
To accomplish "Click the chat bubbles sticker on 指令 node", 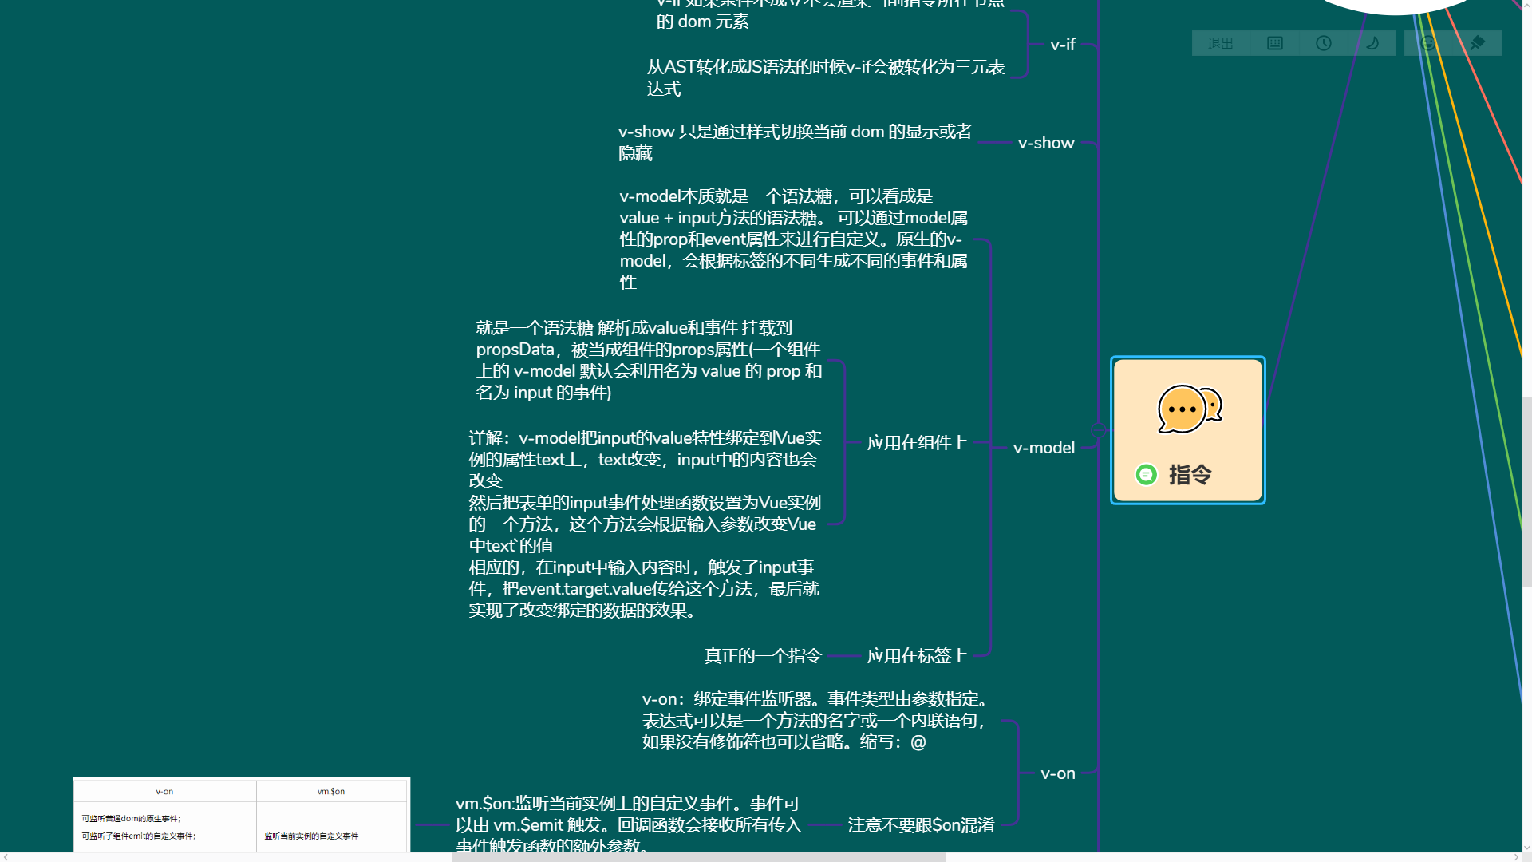I will 1189,409.
